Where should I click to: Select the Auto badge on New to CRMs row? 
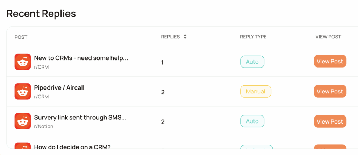(252, 62)
